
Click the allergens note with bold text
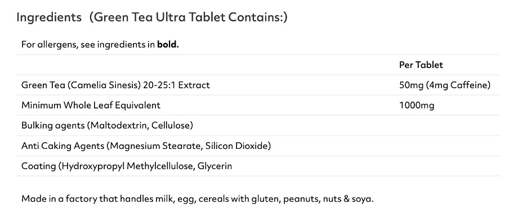[100, 44]
